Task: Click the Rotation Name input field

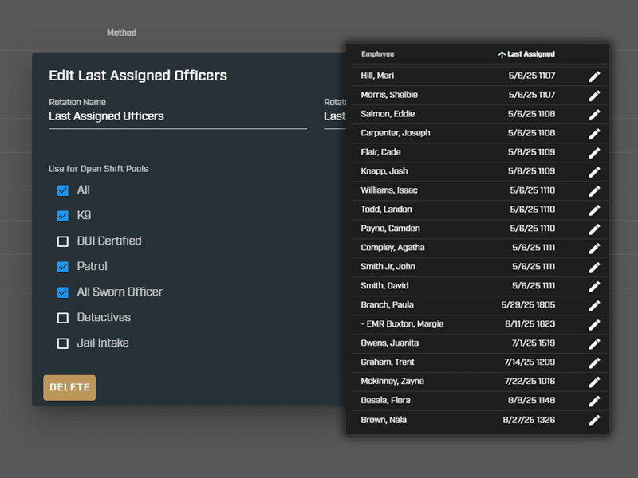Action: (x=178, y=116)
